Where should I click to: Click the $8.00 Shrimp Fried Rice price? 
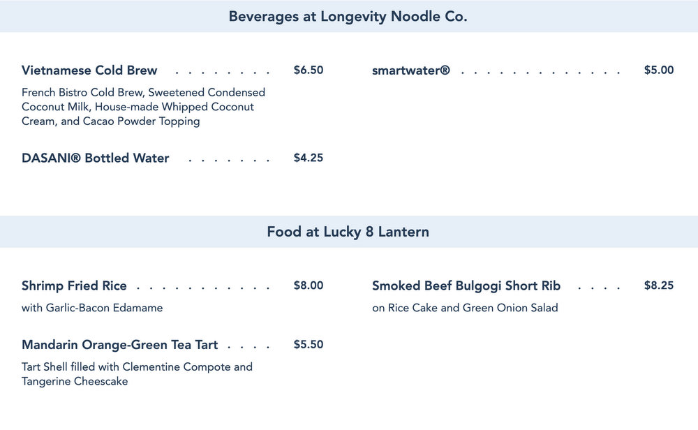tap(309, 286)
